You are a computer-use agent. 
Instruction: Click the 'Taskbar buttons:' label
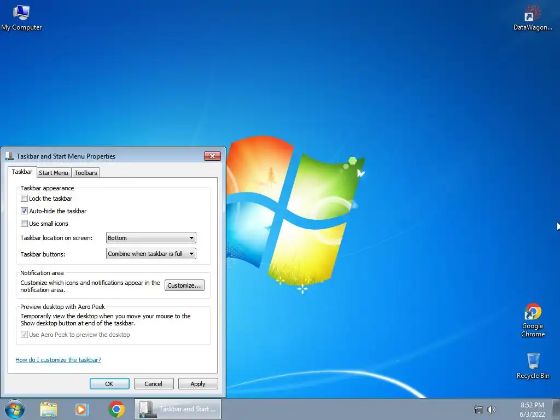pyautogui.click(x=43, y=254)
